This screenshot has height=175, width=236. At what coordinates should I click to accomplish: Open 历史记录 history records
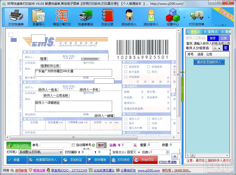pos(107,16)
